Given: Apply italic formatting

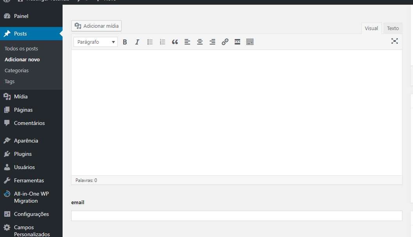Looking at the screenshot, I should [137, 42].
